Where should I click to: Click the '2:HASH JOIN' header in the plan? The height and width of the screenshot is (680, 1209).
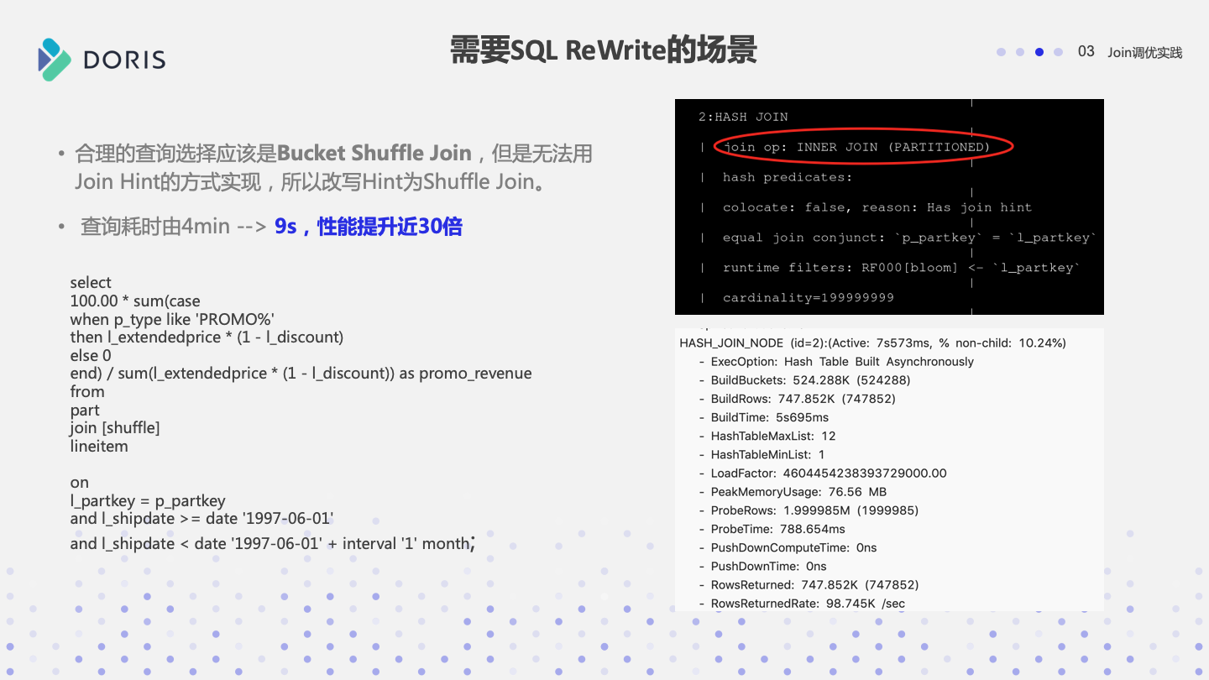pos(743,117)
